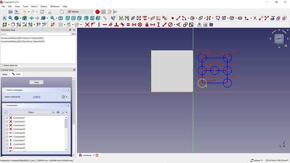This screenshot has width=290, height=163.
Task: Apply horizontal constraint
Action: pyautogui.click(x=105, y=24)
